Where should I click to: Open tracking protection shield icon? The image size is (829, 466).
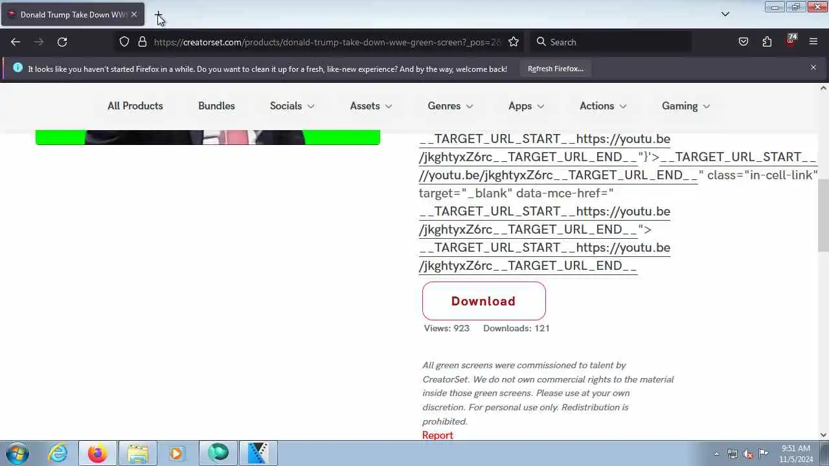pyautogui.click(x=124, y=42)
